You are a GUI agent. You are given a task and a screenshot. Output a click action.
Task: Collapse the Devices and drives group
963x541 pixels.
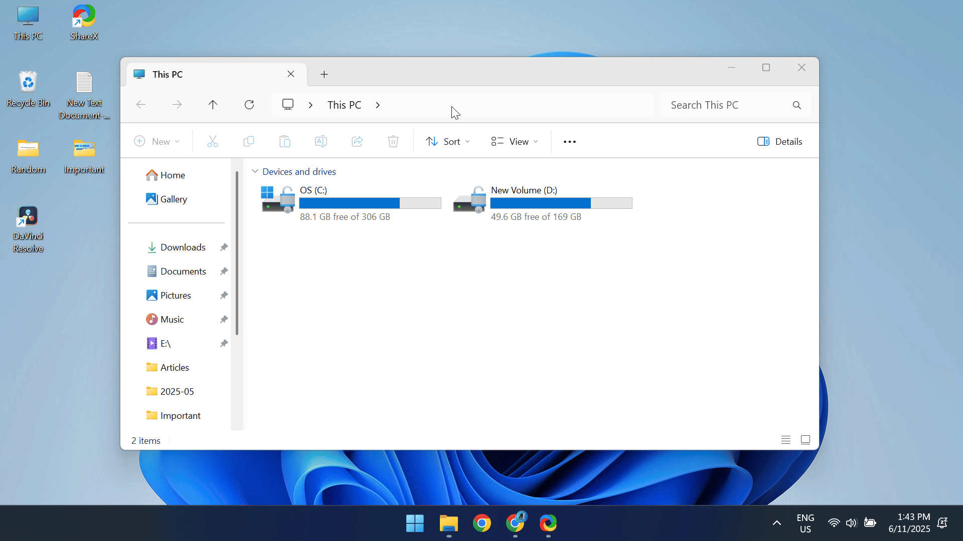(255, 171)
